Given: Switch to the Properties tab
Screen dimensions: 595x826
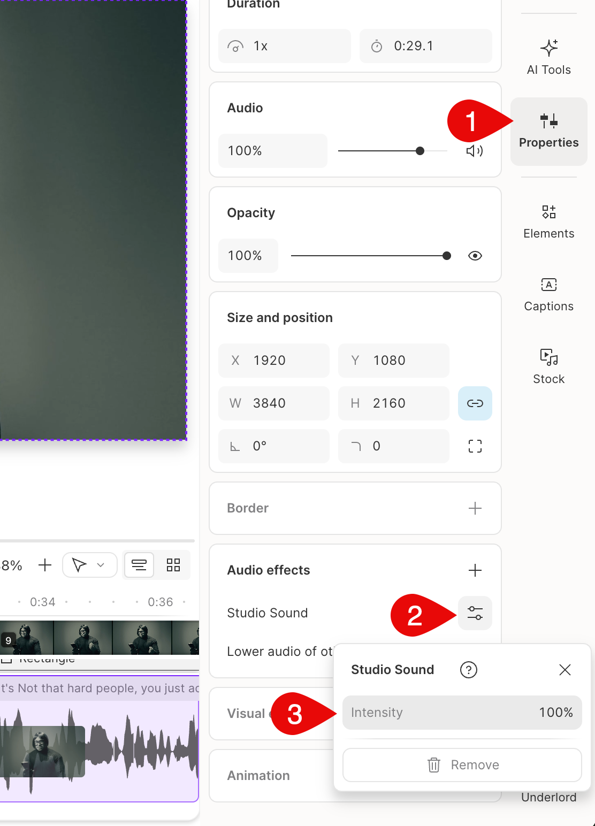Looking at the screenshot, I should point(548,131).
